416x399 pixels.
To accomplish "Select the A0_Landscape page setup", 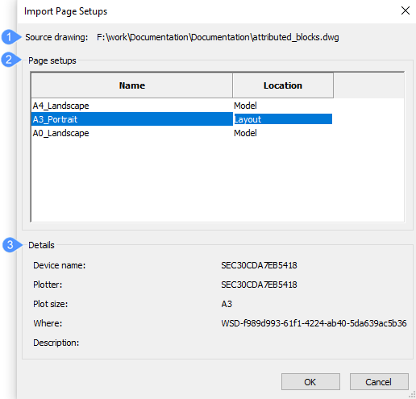I will (x=60, y=133).
